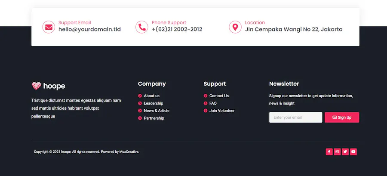Screen dimensions: 387x176
Task: Click the Company column heading
Action: click(152, 84)
